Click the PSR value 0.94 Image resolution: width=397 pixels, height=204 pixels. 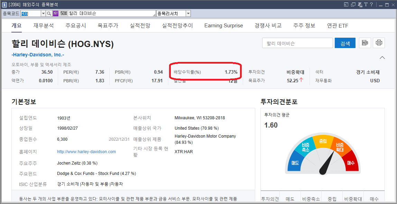pyautogui.click(x=158, y=72)
